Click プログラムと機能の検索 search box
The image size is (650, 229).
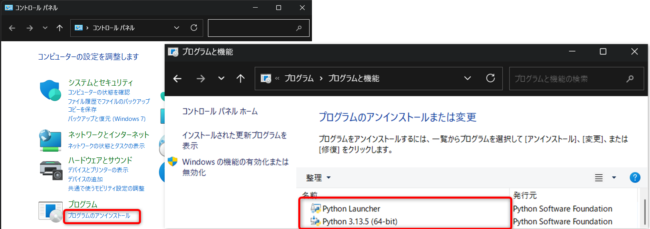click(x=577, y=78)
